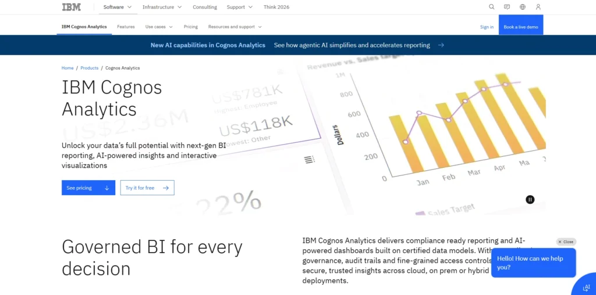596x295 pixels.
Task: Click the Cognos Analytics breadcrumb text
Action: (122, 68)
